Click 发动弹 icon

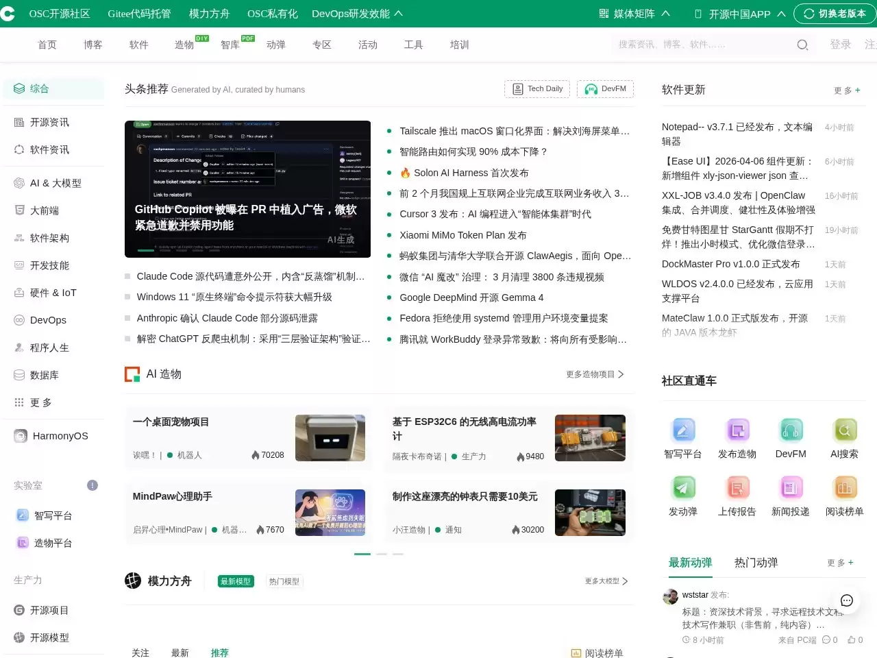pyautogui.click(x=683, y=488)
